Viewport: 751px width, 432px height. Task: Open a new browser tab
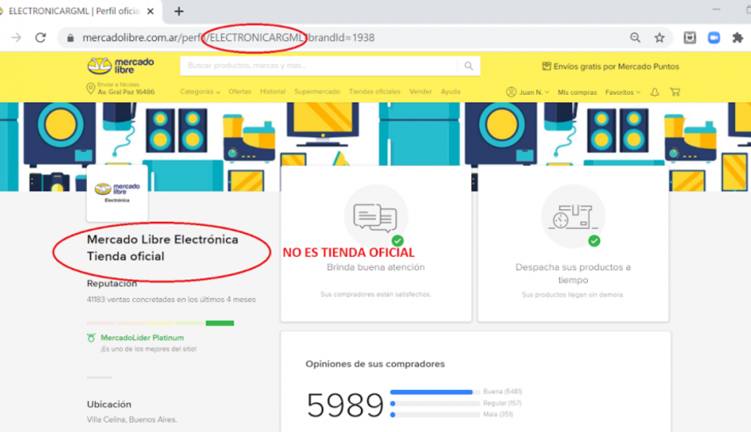click(178, 11)
